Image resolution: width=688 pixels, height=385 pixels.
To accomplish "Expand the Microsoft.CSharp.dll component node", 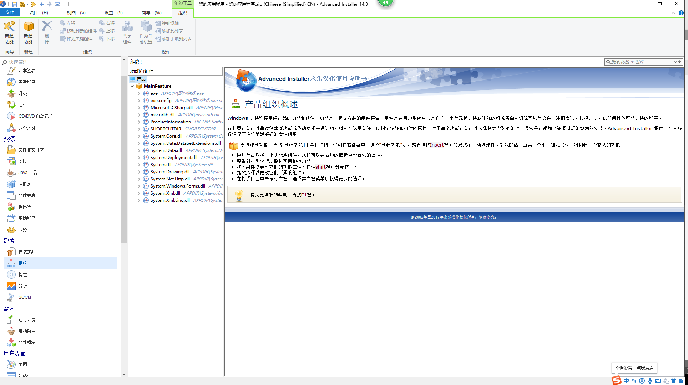I will point(139,108).
